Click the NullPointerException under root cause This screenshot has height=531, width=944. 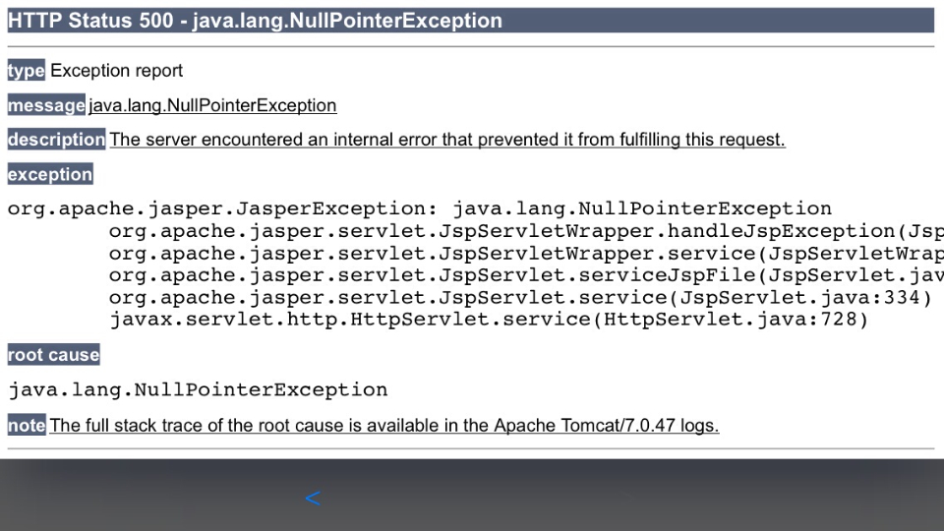tap(198, 389)
